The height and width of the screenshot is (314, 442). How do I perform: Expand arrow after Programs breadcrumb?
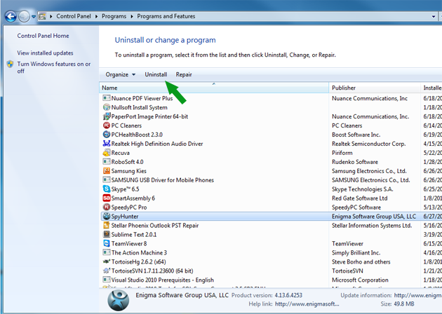click(132, 16)
